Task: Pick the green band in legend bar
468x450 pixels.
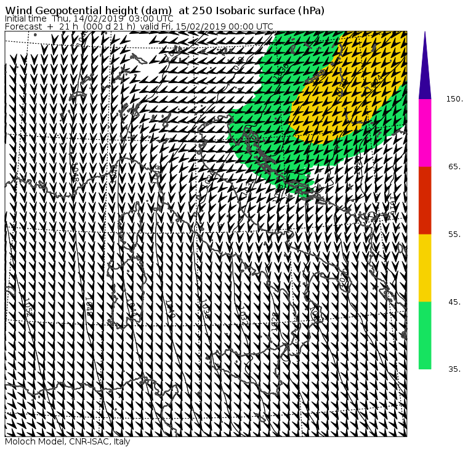Action: [425, 335]
